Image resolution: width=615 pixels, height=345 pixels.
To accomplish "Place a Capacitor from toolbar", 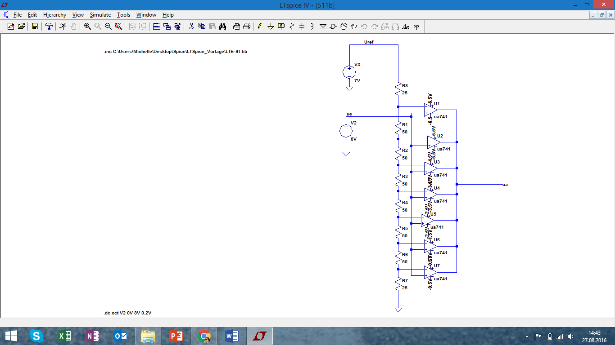I will [x=302, y=27].
